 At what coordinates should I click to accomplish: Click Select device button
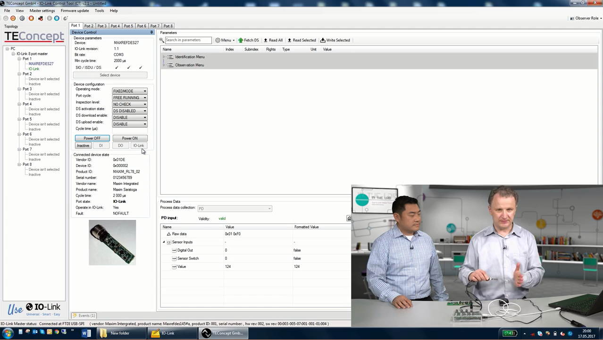point(110,75)
